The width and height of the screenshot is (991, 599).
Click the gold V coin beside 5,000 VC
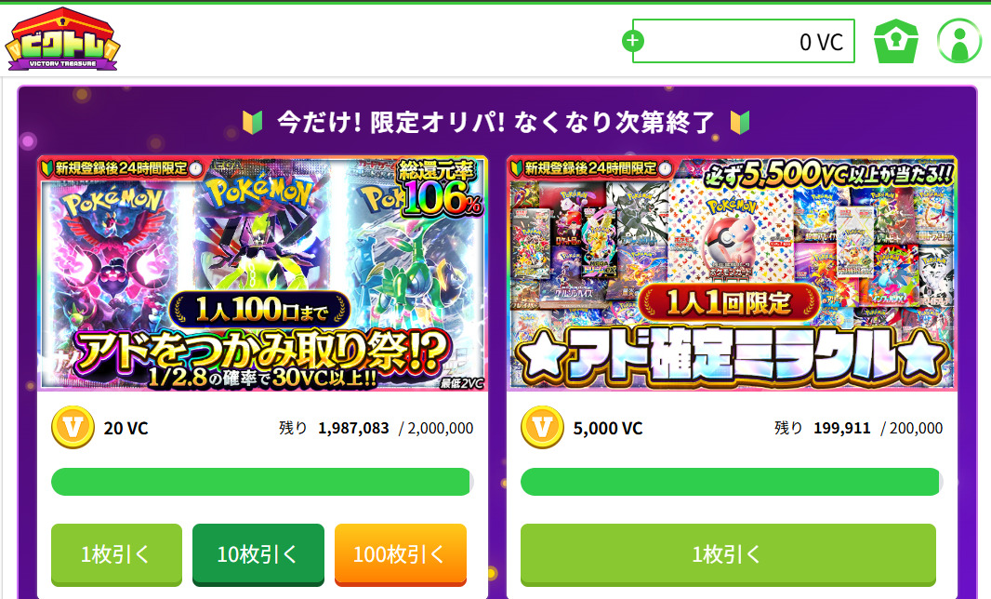point(542,428)
